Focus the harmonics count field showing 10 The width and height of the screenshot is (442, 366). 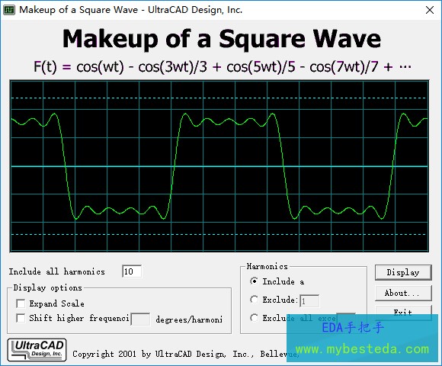click(132, 271)
